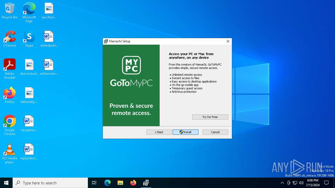This screenshot has height=188, width=335.
Task: Select the specified... image file icon
Action: coord(49,11)
